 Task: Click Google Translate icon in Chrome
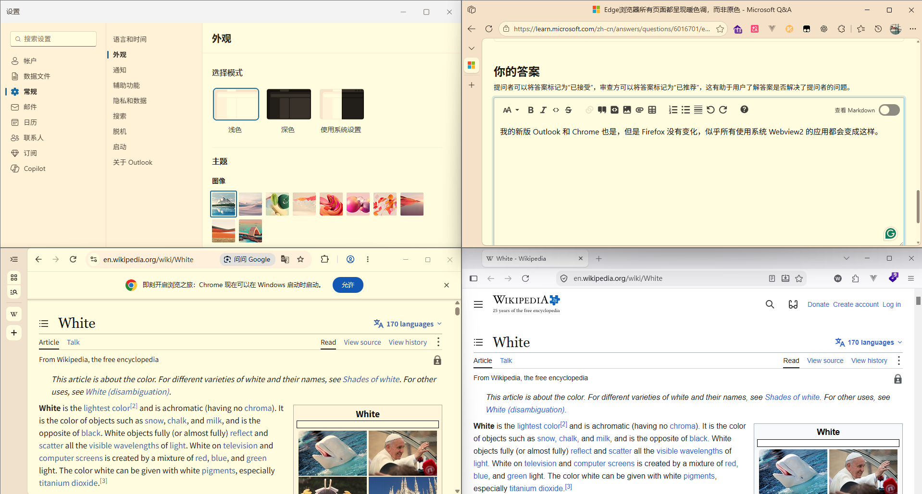pyautogui.click(x=285, y=259)
